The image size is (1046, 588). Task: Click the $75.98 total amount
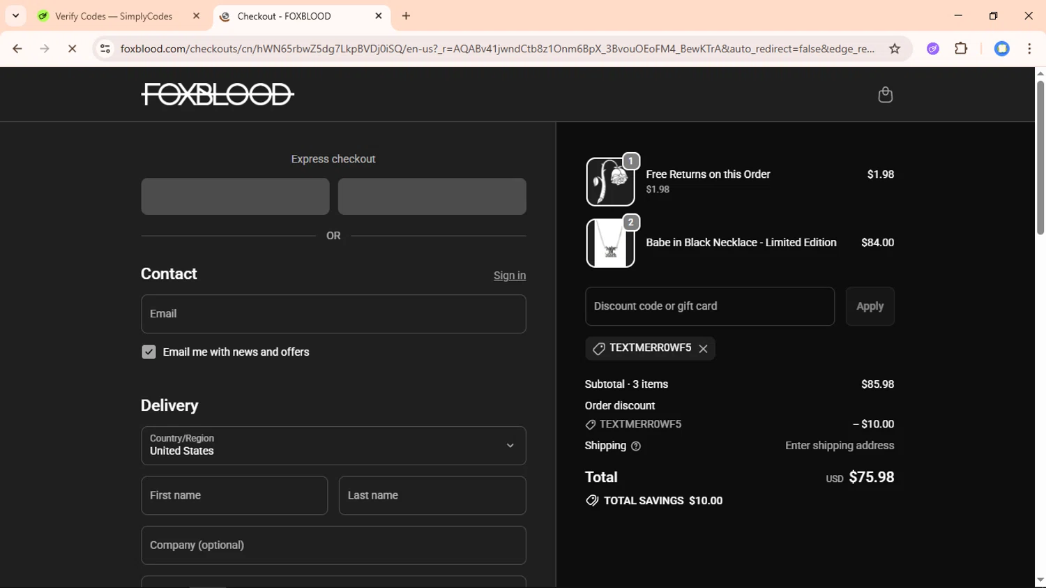tap(871, 477)
